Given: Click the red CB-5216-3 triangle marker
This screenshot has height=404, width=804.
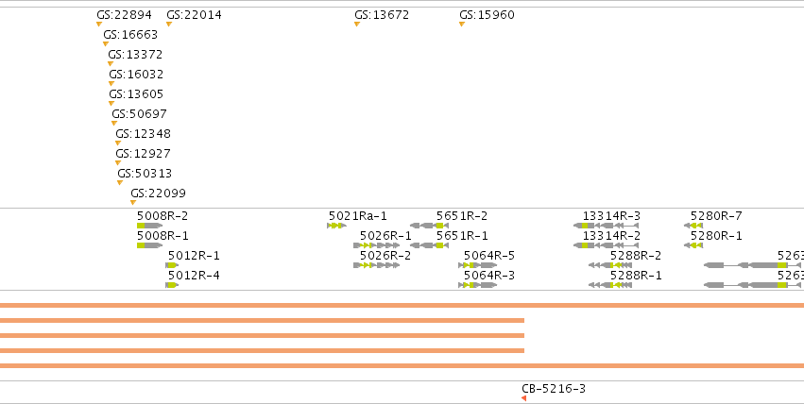Looking at the screenshot, I should tap(523, 398).
